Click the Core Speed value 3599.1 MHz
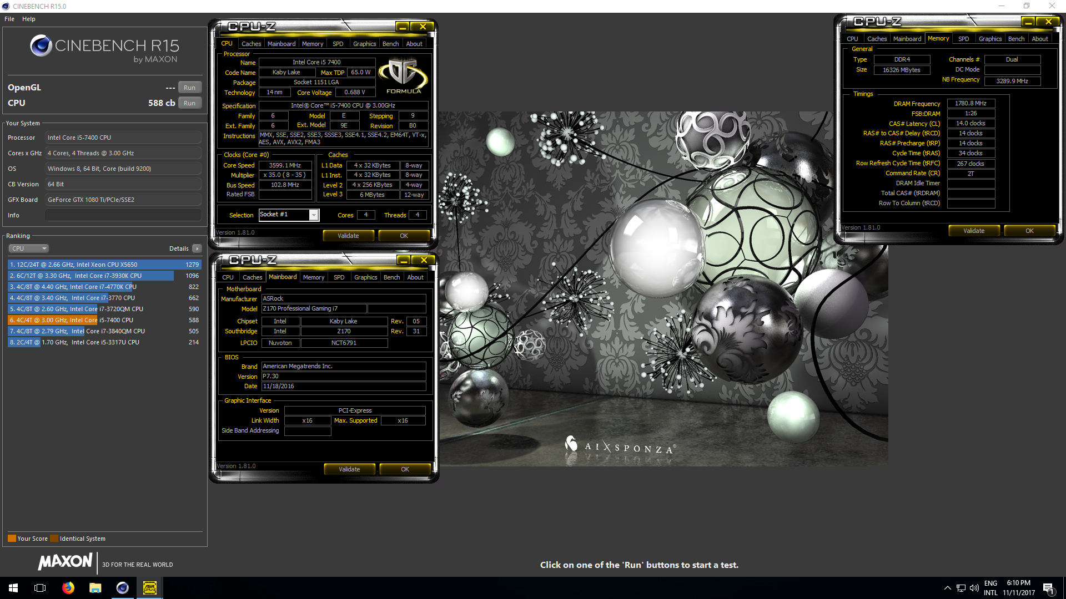Viewport: 1066px width, 599px height. click(x=285, y=165)
